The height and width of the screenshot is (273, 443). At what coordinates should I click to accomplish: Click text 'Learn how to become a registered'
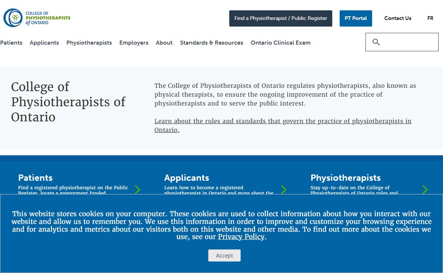coord(204,187)
